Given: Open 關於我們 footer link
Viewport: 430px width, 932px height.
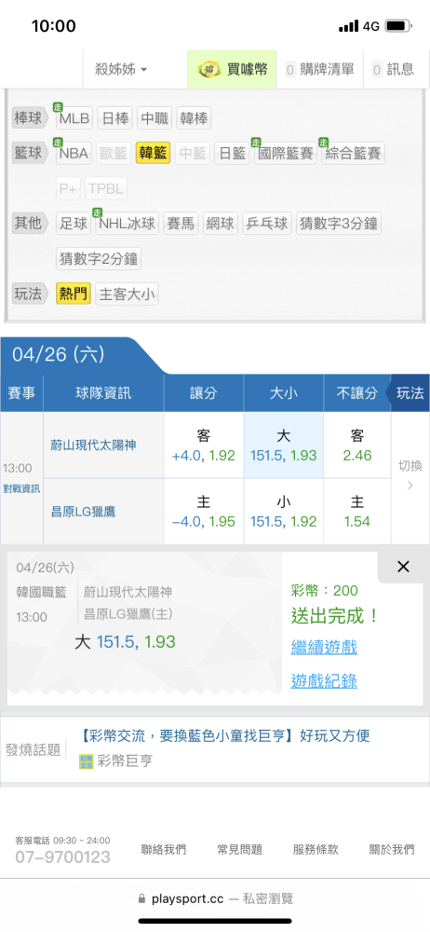Looking at the screenshot, I should (392, 850).
